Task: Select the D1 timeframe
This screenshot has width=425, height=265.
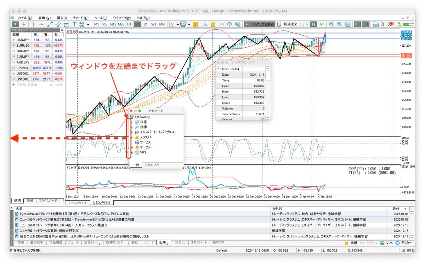Action: 146,24
